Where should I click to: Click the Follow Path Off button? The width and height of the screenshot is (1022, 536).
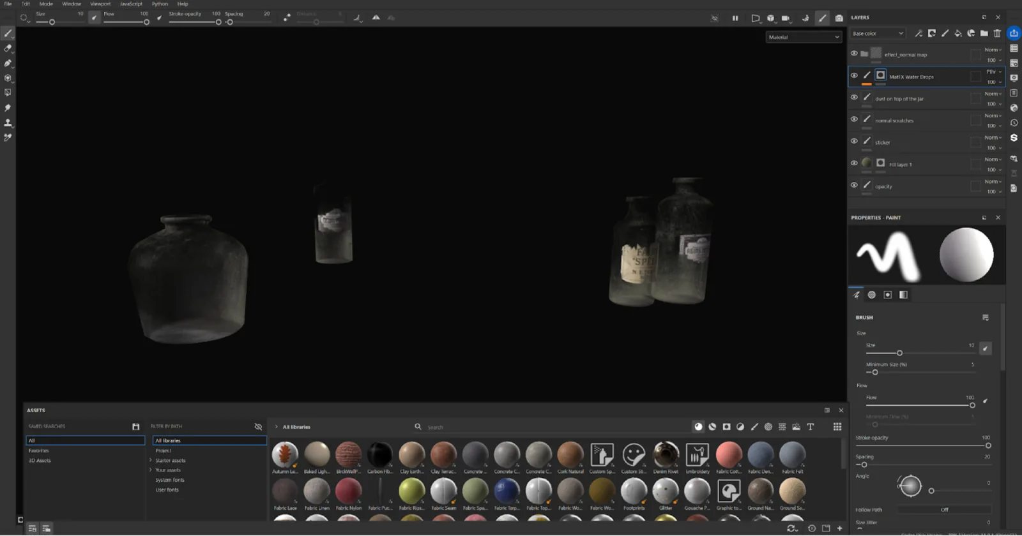tap(944, 510)
